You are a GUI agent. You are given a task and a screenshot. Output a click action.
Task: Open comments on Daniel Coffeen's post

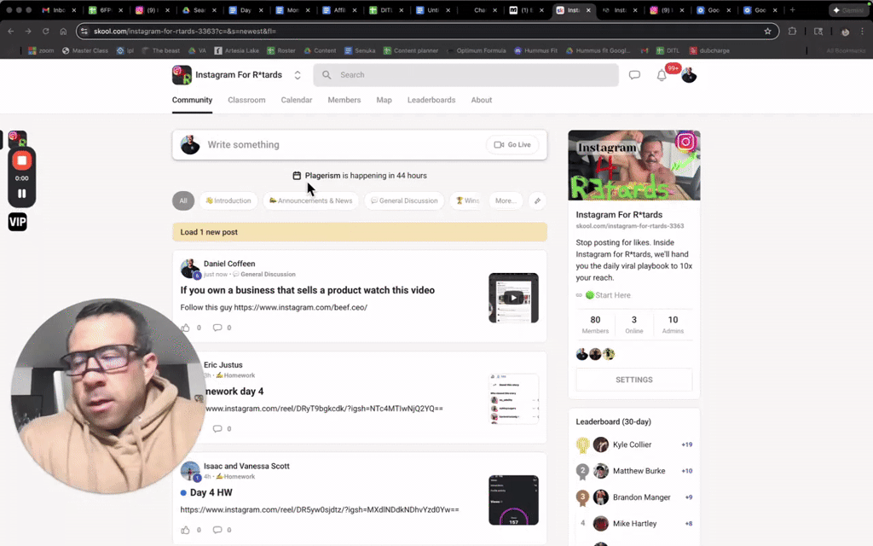(x=217, y=328)
